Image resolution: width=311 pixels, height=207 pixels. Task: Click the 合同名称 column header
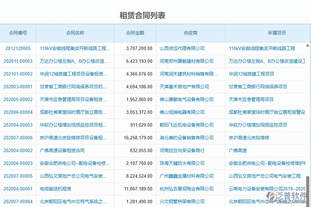pyautogui.click(x=75, y=33)
